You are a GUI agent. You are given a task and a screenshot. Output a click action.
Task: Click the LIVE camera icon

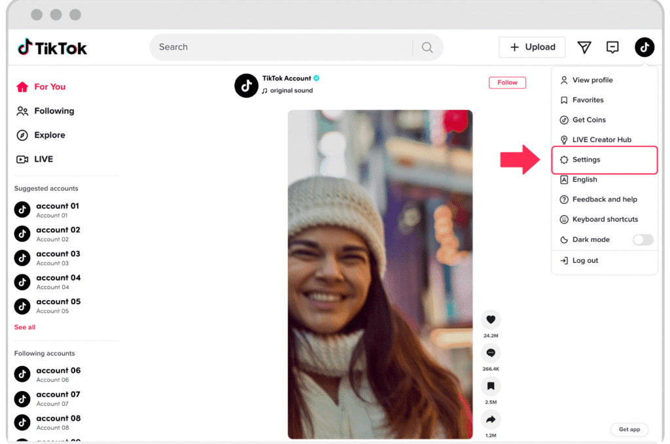click(22, 160)
